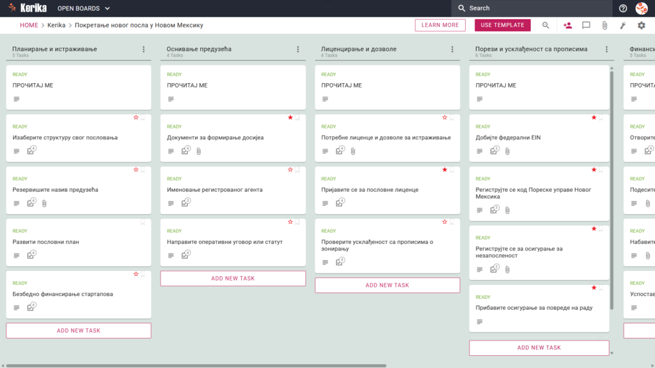Viewport: 655px width, 368px height.
Task: Open options menu for Лиценцирање и дозволе column
Action: tap(452, 49)
